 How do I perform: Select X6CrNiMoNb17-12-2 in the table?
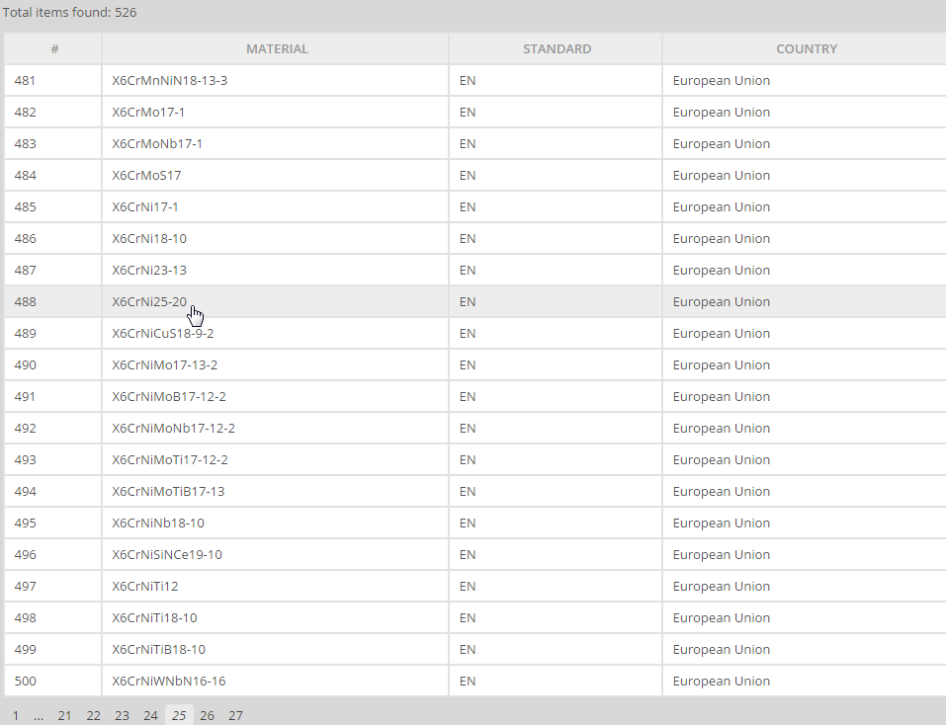(174, 429)
